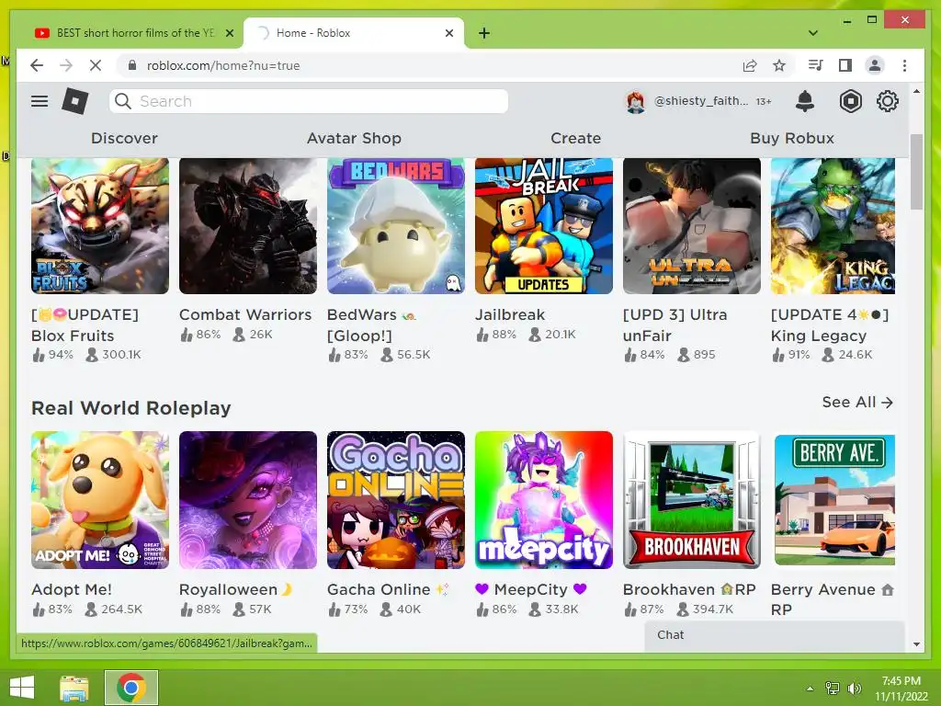The height and width of the screenshot is (706, 941).
Task: Click the browser forward arrow
Action: (x=66, y=65)
